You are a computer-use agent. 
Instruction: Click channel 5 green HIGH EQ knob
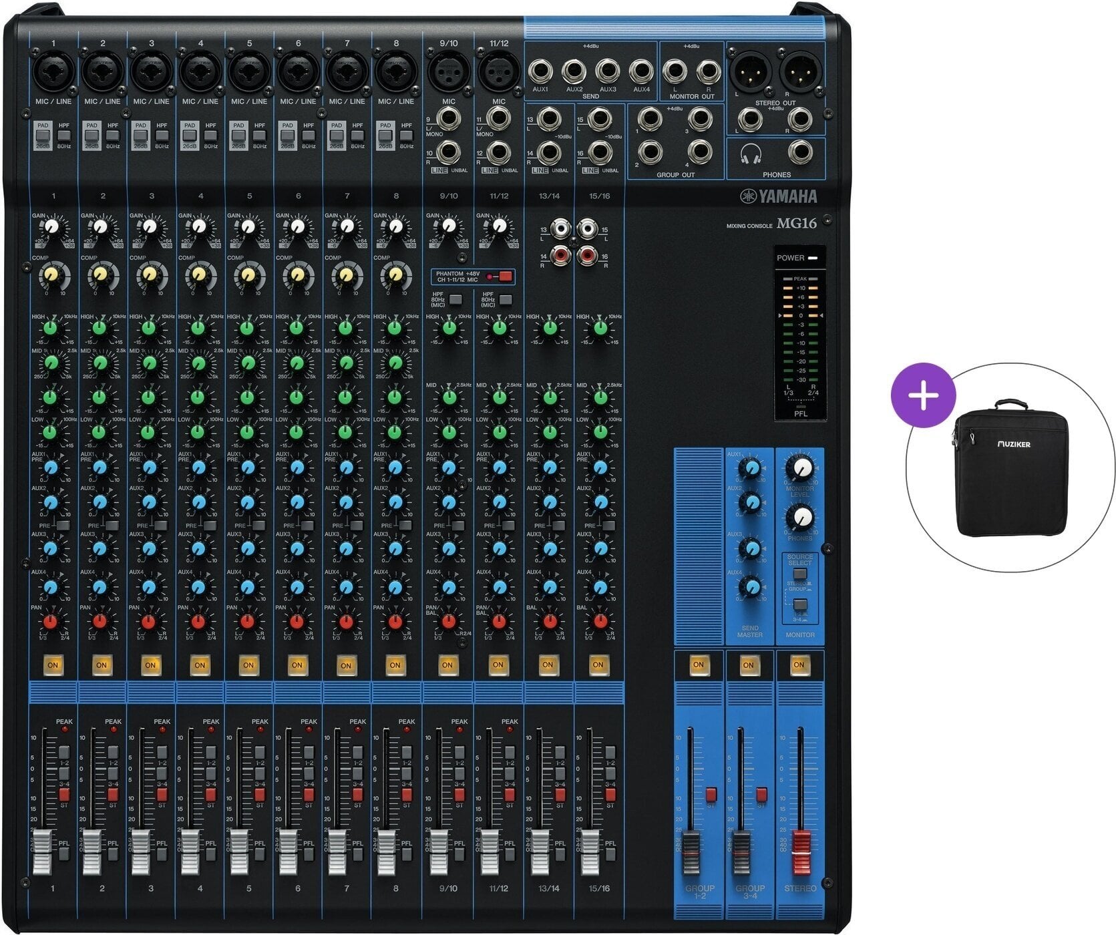(248, 328)
